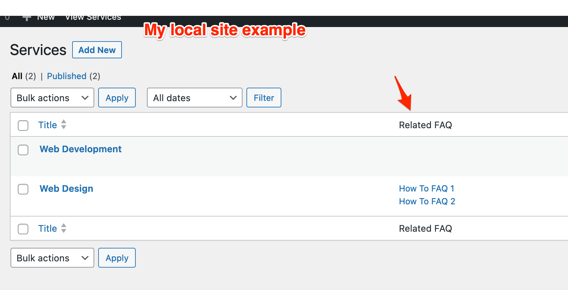Click the sort arrows next to top Title

(64, 125)
